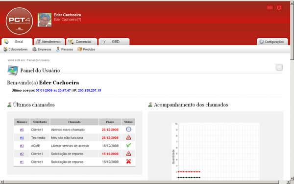Click 'Tecmedia' solicitante cell
The image size is (294, 184).
point(38,138)
